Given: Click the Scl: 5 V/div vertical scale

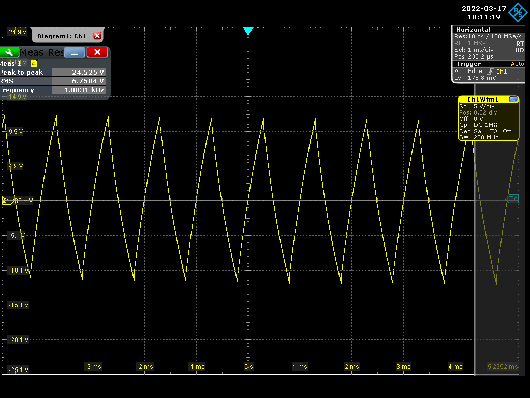Looking at the screenshot, I should (x=477, y=106).
